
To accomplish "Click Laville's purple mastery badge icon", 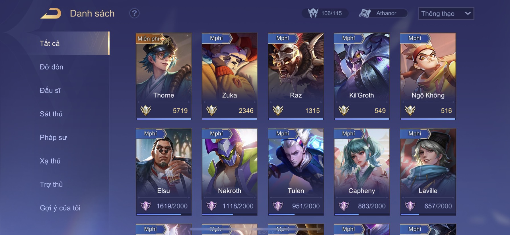I will [x=410, y=206].
